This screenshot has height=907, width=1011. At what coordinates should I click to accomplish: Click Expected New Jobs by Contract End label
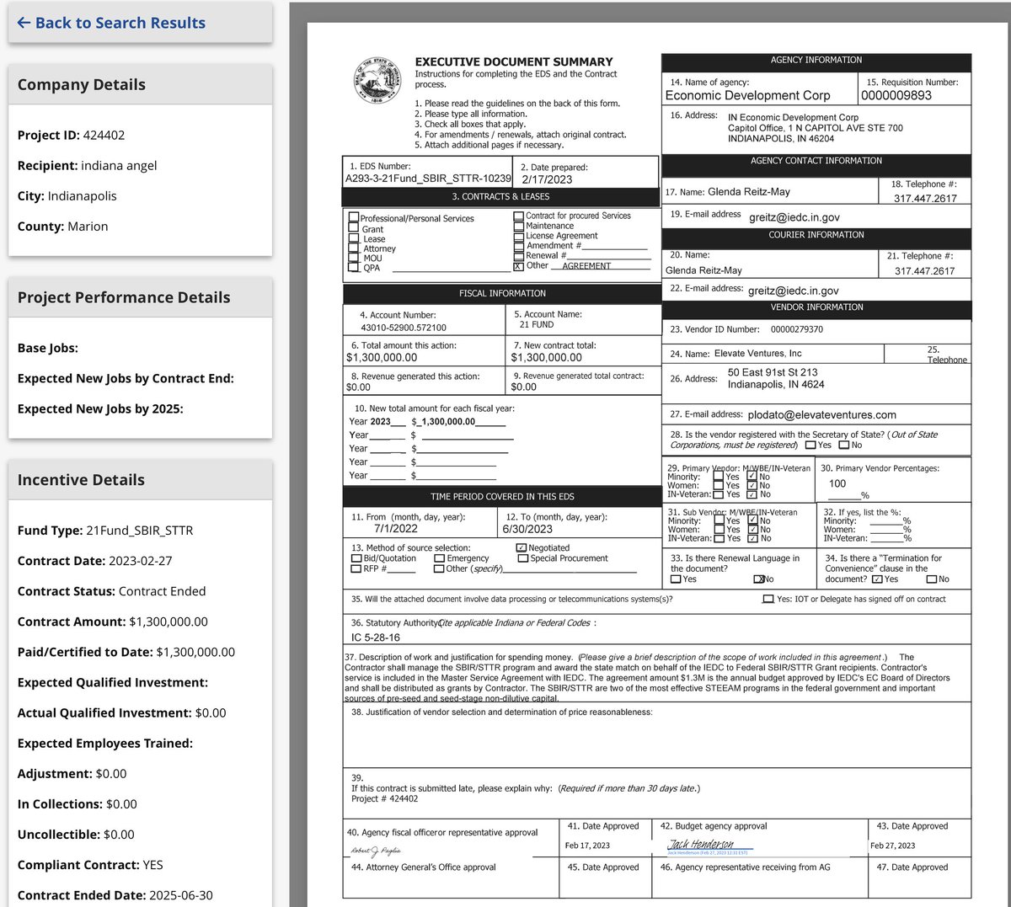tap(126, 378)
